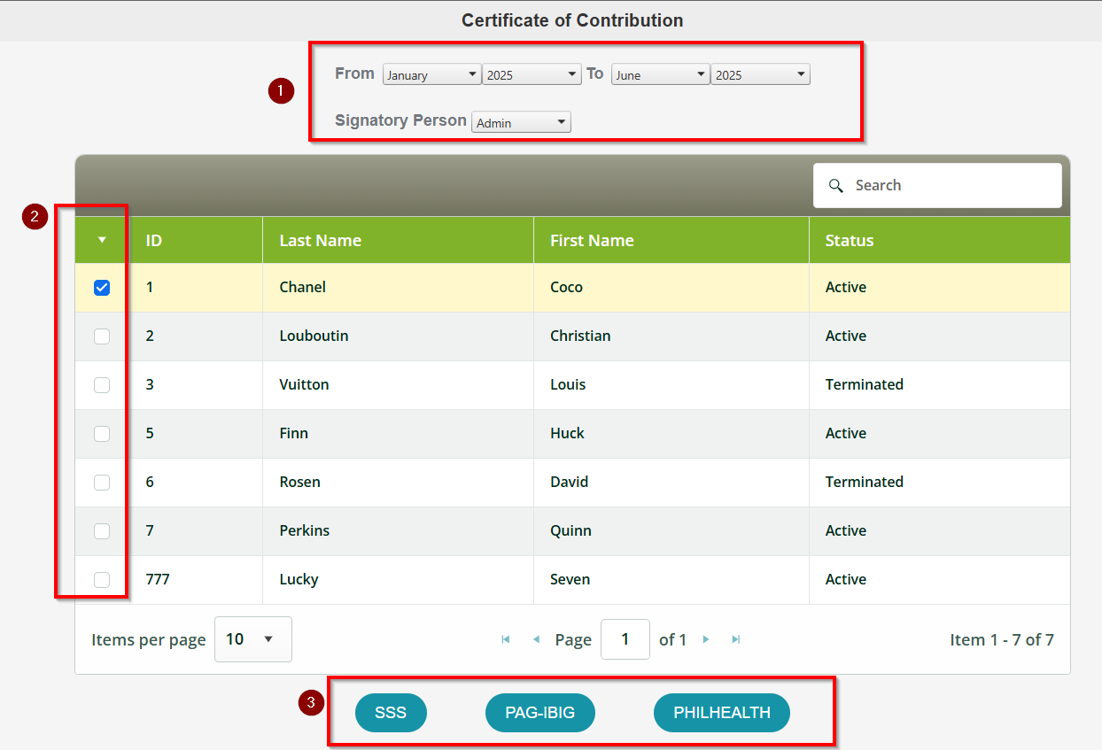Jump to last page via pagination icon

736,639
